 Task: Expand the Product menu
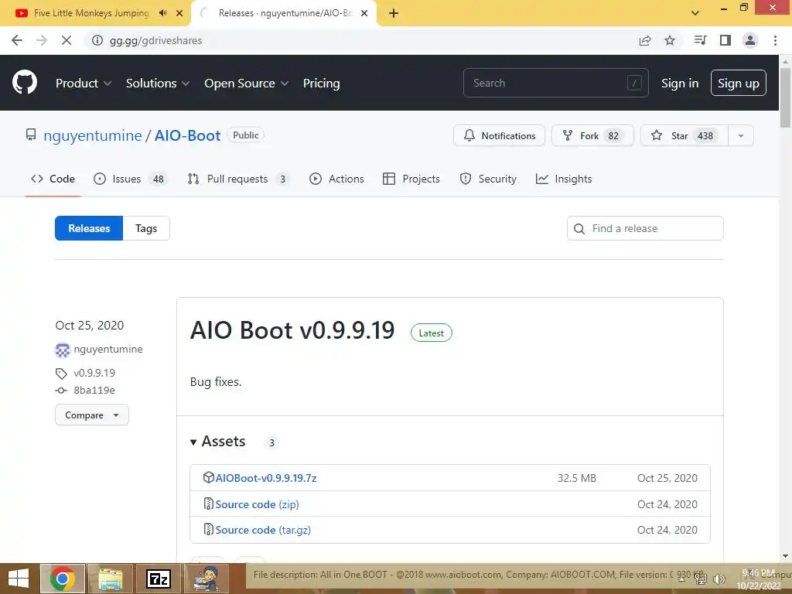[x=84, y=84]
